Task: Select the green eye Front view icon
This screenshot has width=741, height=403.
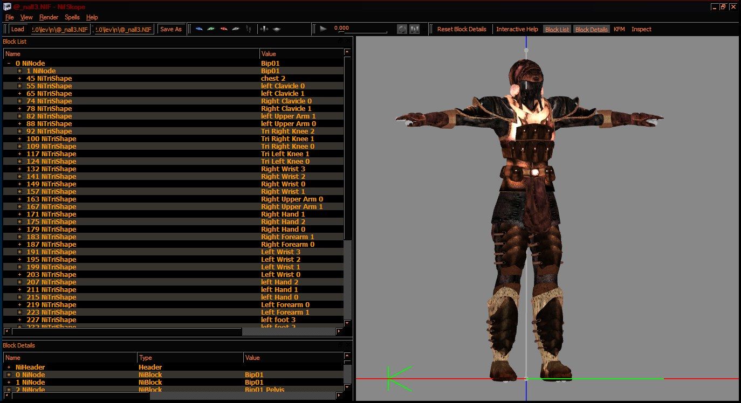Action: pos(211,29)
